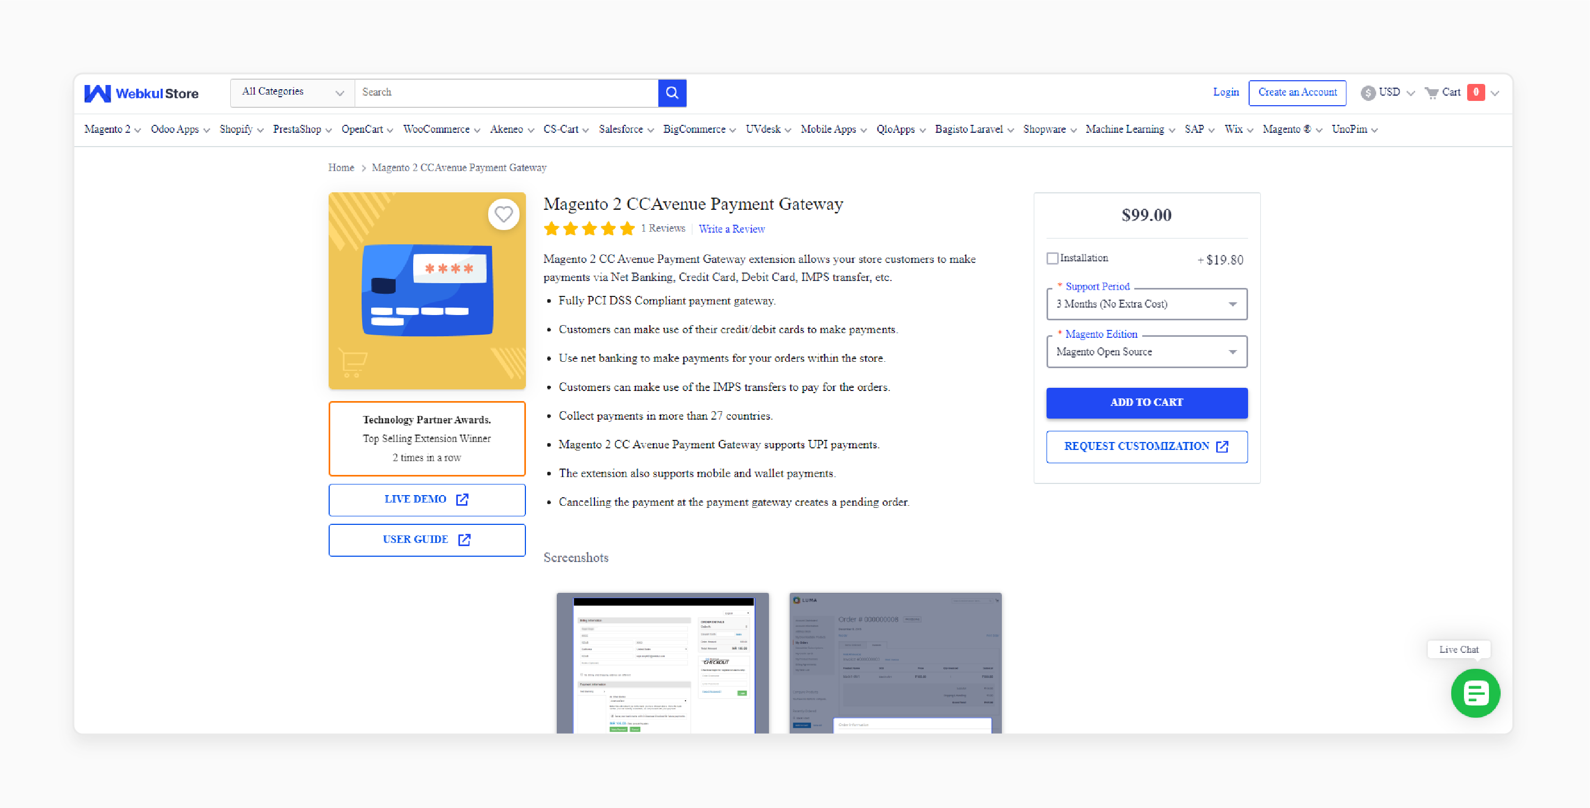Click the Webkul Store logo
The image size is (1590, 808).
(141, 93)
